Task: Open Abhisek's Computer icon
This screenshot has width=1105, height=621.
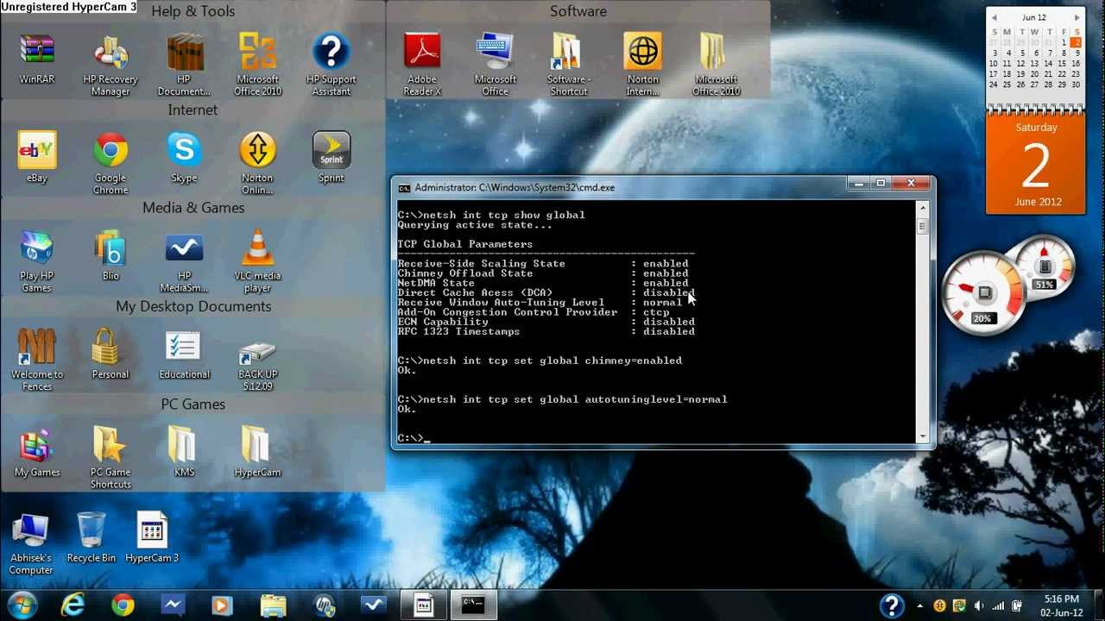Action: click(x=31, y=544)
